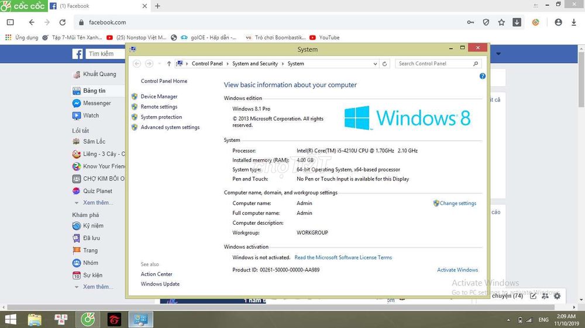Click System and Security breadcrumb
Viewport: 585px width, 328px height.
pyautogui.click(x=255, y=64)
